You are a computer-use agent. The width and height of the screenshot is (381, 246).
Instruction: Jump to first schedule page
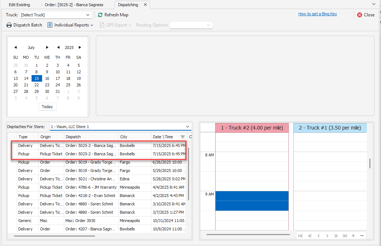[300, 236]
